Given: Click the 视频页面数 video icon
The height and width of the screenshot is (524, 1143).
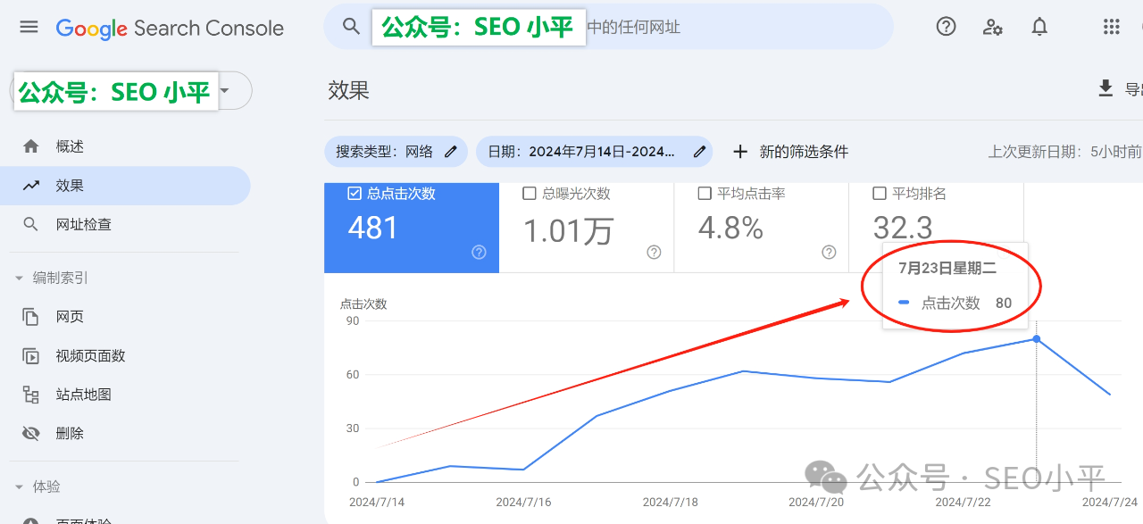Looking at the screenshot, I should pos(31,356).
